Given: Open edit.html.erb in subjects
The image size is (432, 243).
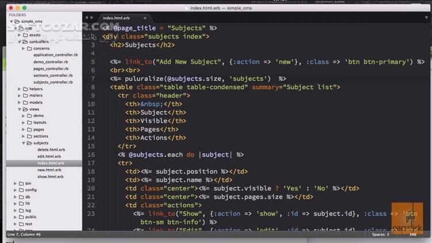Looking at the screenshot, I should tap(49, 157).
